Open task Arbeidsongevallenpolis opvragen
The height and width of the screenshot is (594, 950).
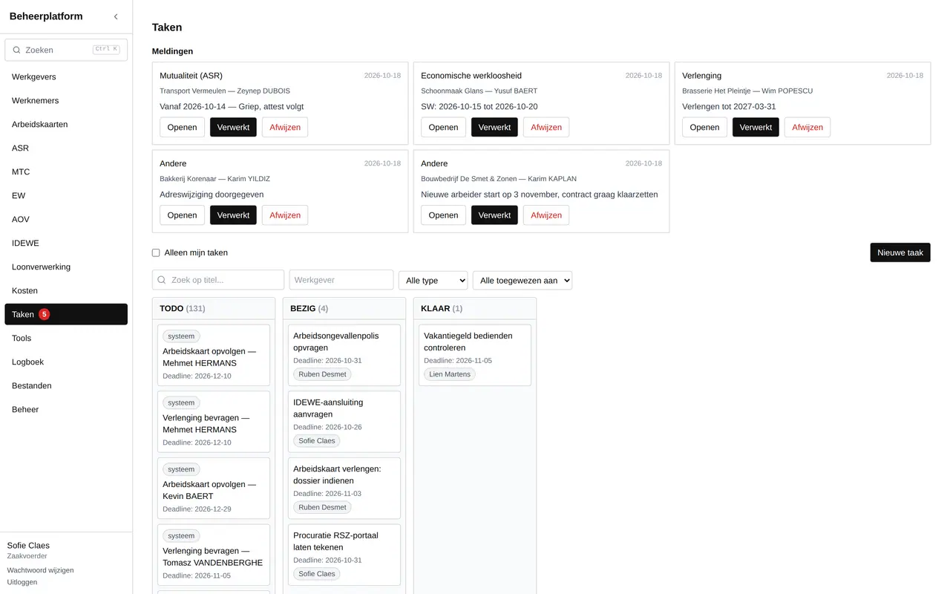[344, 355]
